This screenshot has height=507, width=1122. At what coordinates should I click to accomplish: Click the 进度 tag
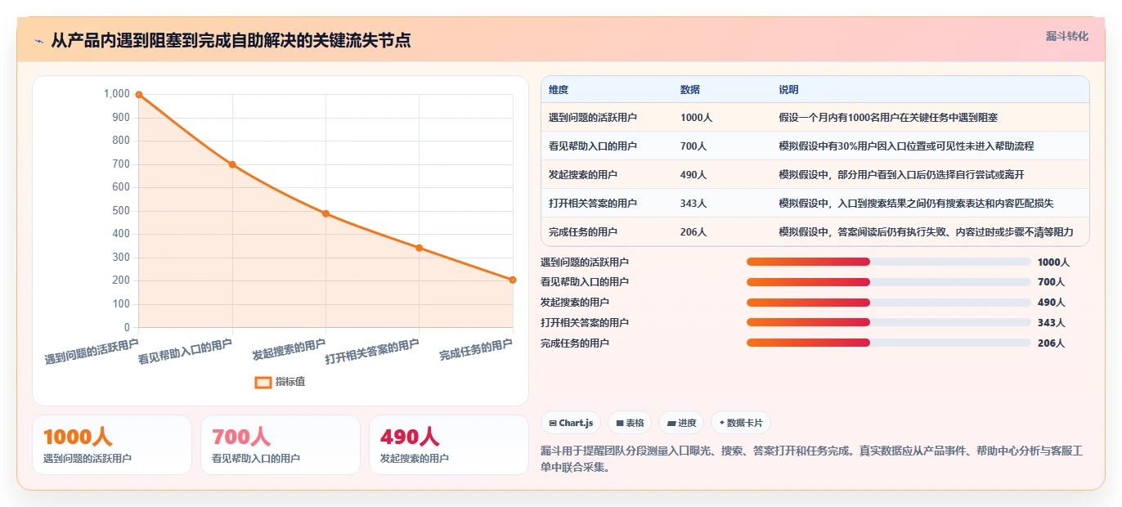point(681,423)
